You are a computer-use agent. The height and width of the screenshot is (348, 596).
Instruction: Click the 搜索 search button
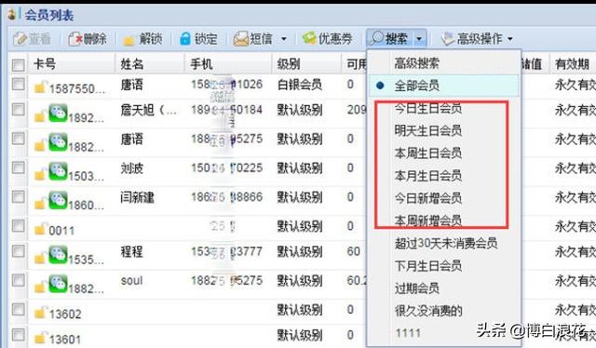(x=389, y=38)
